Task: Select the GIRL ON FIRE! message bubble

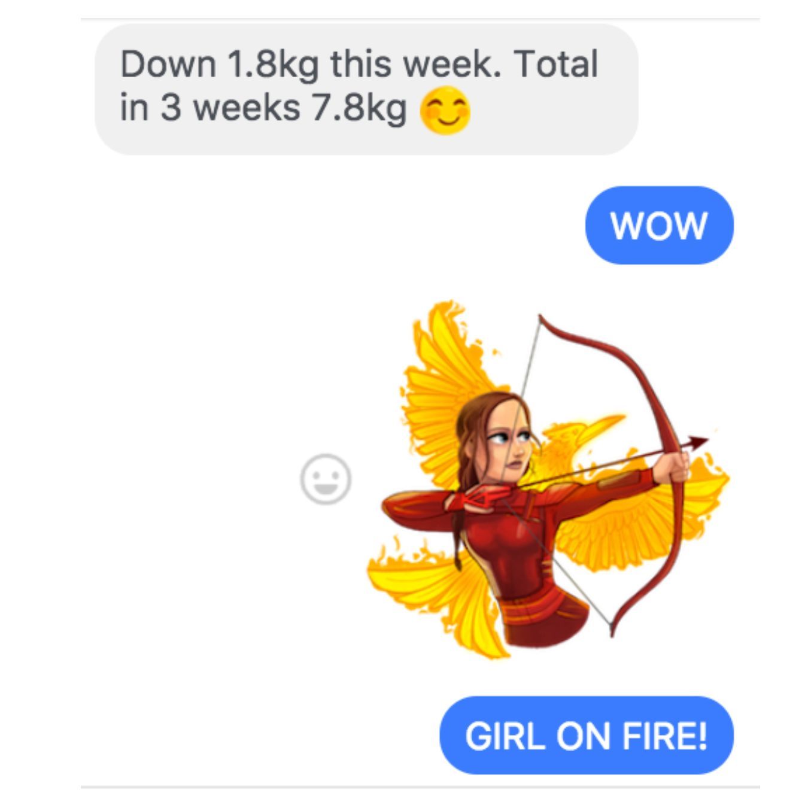Action: [587, 735]
